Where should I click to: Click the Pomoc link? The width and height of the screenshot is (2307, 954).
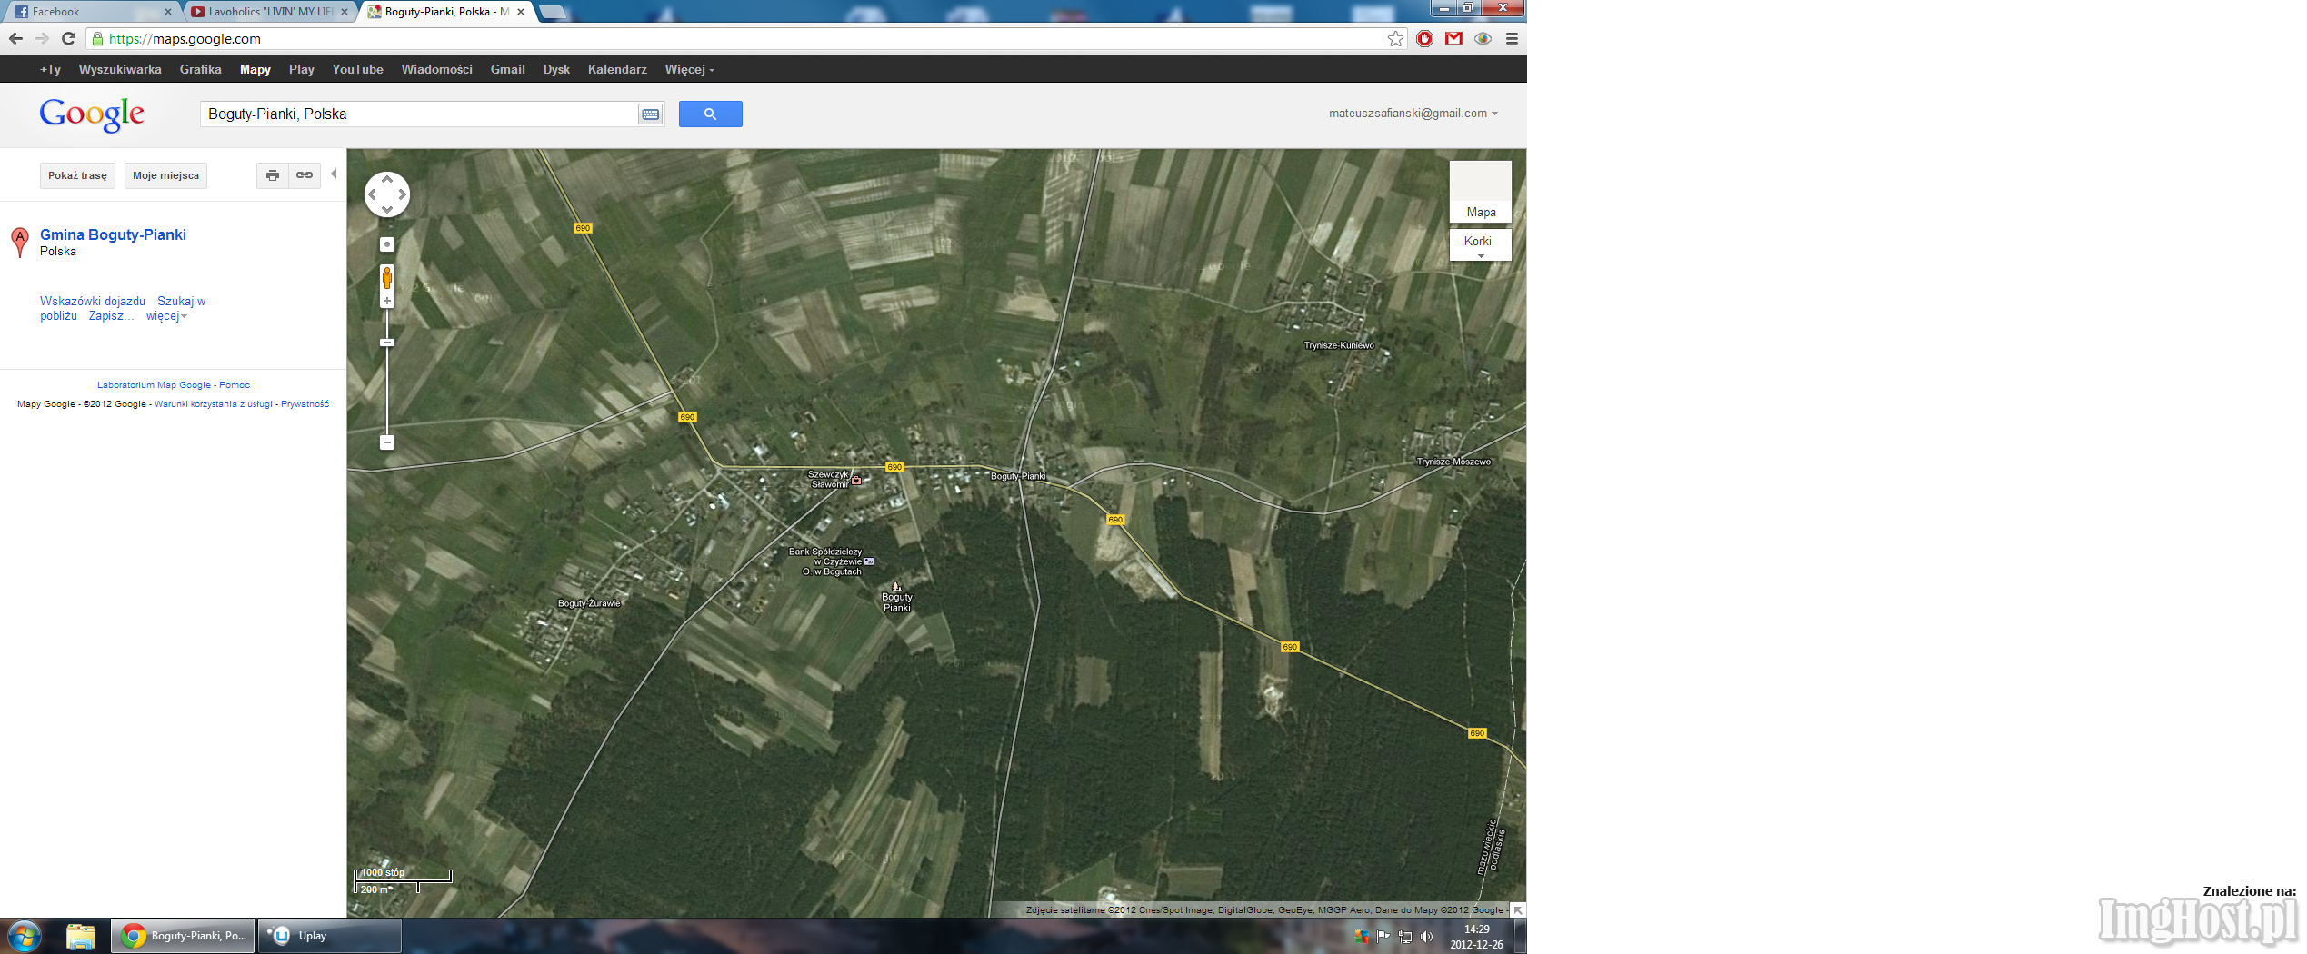click(235, 385)
